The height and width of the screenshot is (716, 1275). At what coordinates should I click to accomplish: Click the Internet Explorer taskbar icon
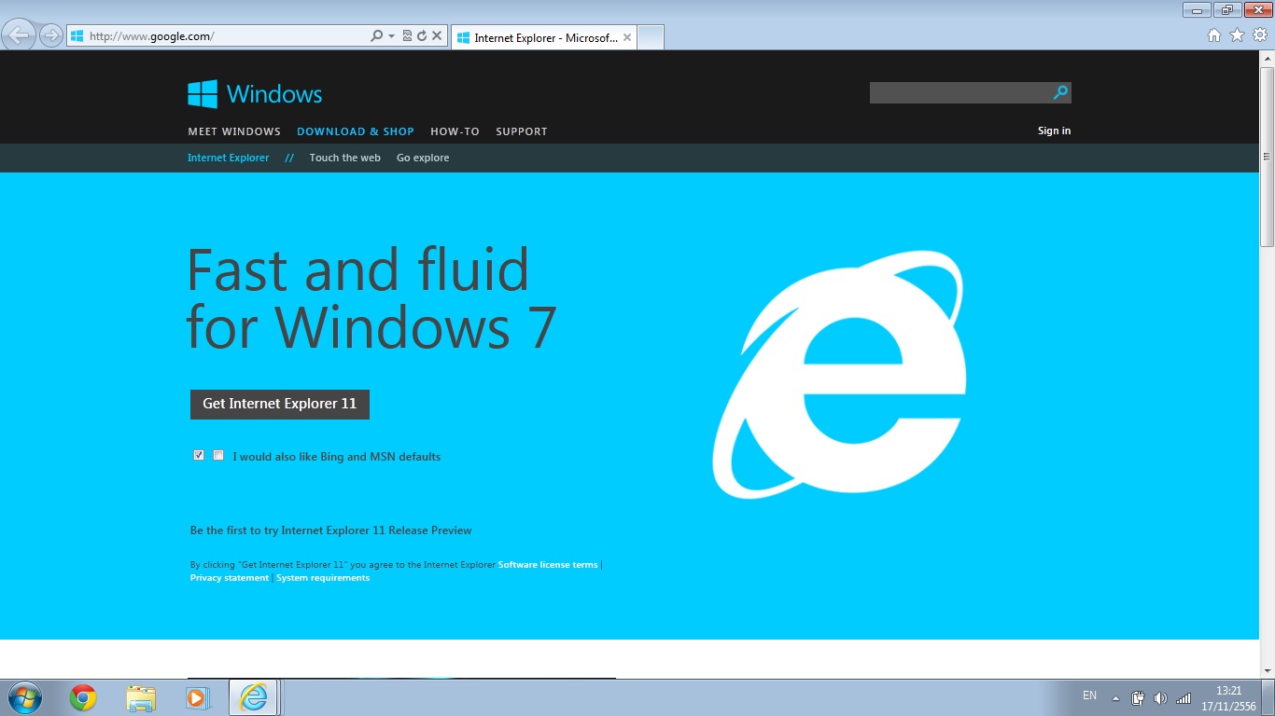tap(253, 697)
